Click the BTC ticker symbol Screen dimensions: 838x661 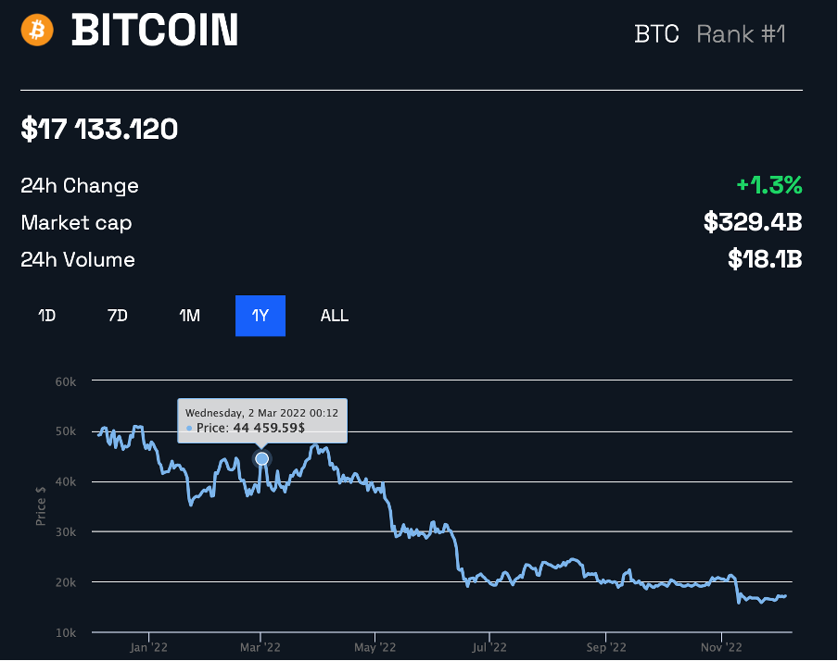(656, 34)
